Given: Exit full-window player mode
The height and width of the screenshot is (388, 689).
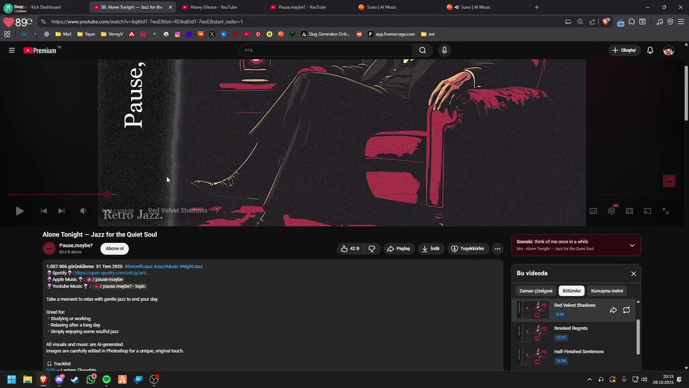Looking at the screenshot, I should pos(666,211).
